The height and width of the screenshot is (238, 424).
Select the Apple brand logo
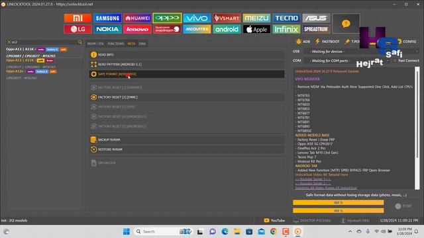256,29
